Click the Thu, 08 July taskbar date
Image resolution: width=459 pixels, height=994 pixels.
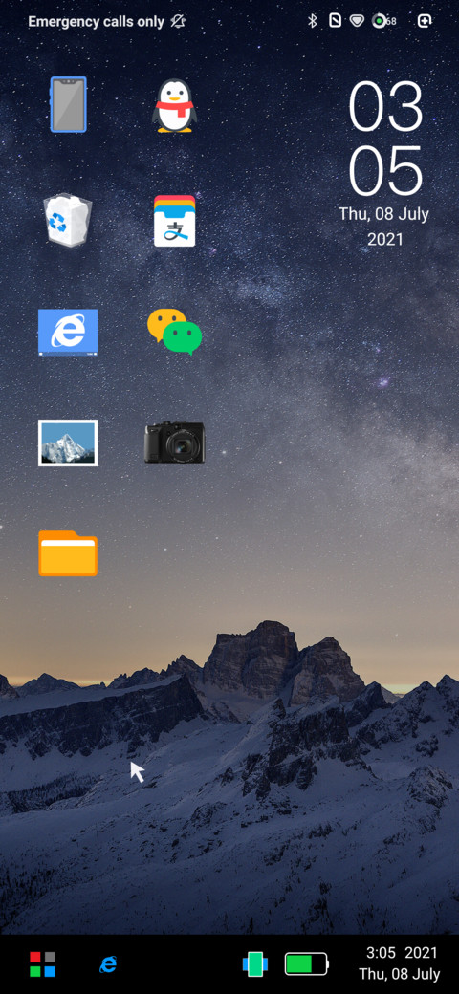(400, 974)
